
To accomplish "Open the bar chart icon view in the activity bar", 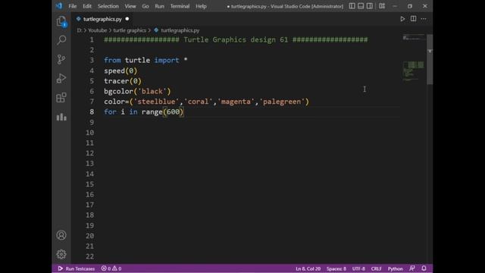I will coord(61,117).
